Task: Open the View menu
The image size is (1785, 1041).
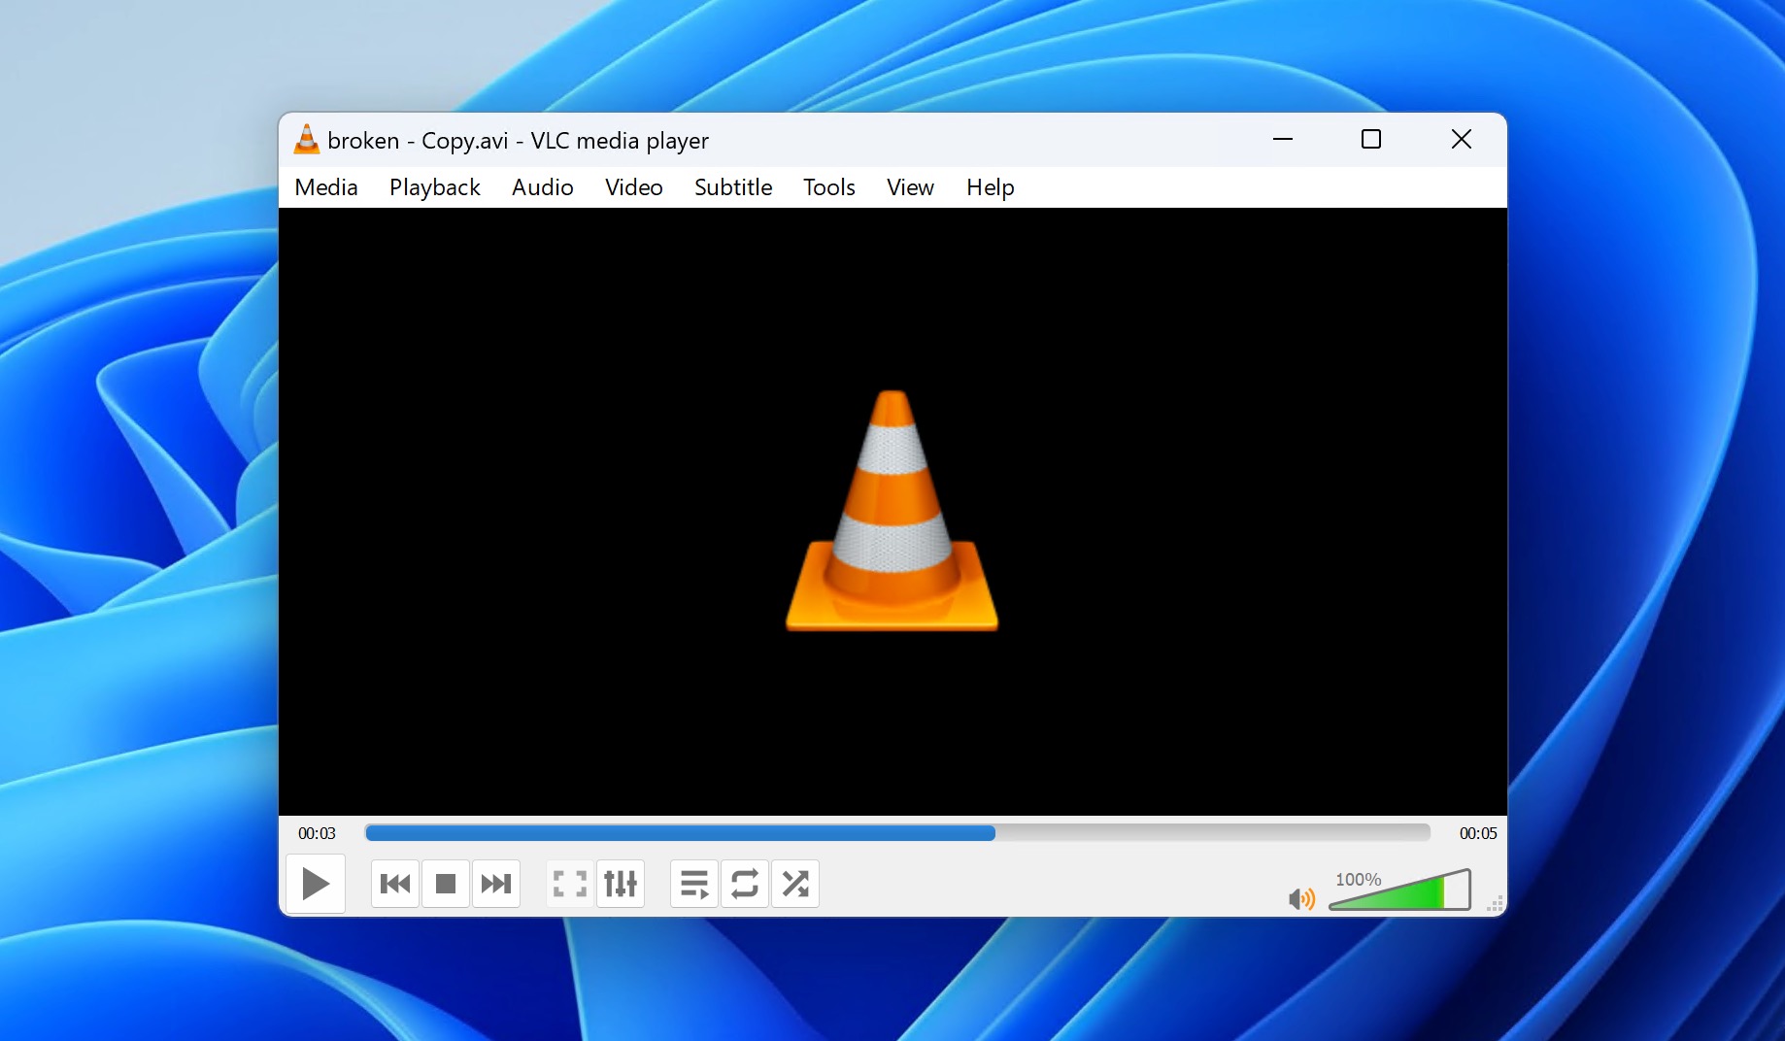Action: click(910, 187)
